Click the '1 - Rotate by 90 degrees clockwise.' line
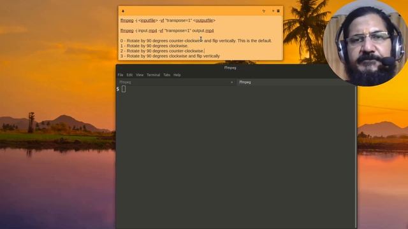Viewport: 408px width, 229px height. pos(154,46)
